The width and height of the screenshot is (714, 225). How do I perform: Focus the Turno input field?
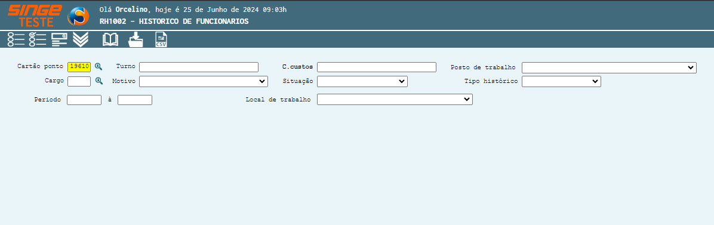pyautogui.click(x=199, y=67)
